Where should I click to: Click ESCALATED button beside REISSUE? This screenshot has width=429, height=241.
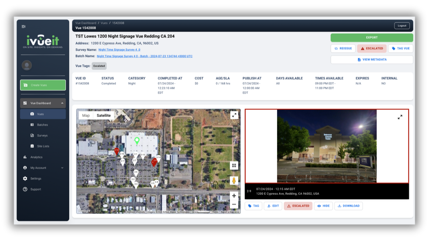tap(372, 48)
